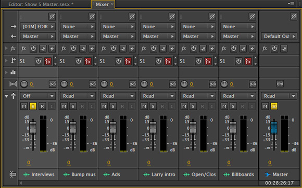Screen dimensions: 302x188
Task: Click waveform icon next to Interviews name
Action: (x=27, y=174)
